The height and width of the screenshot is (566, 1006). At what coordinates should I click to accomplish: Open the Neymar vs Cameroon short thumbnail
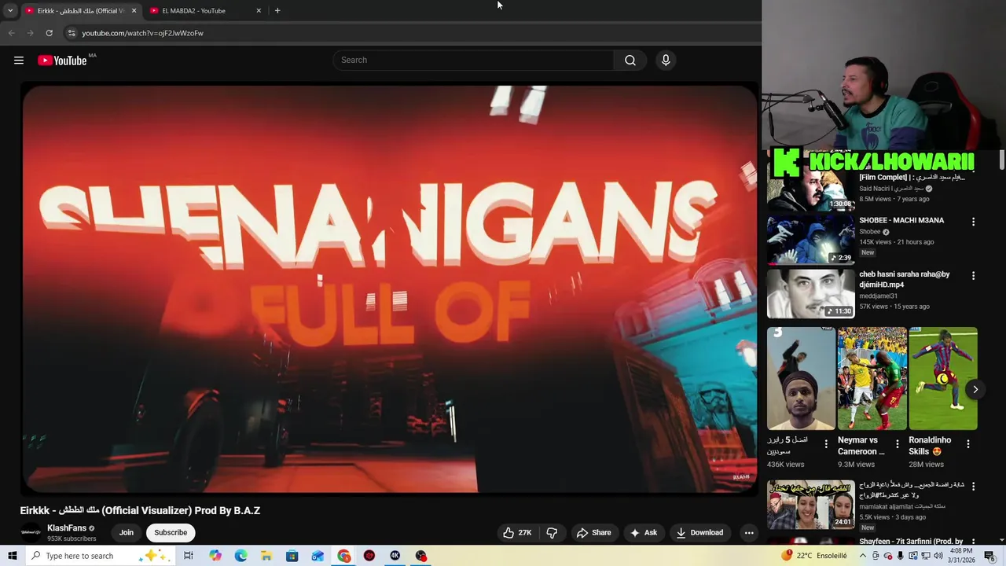click(x=872, y=379)
